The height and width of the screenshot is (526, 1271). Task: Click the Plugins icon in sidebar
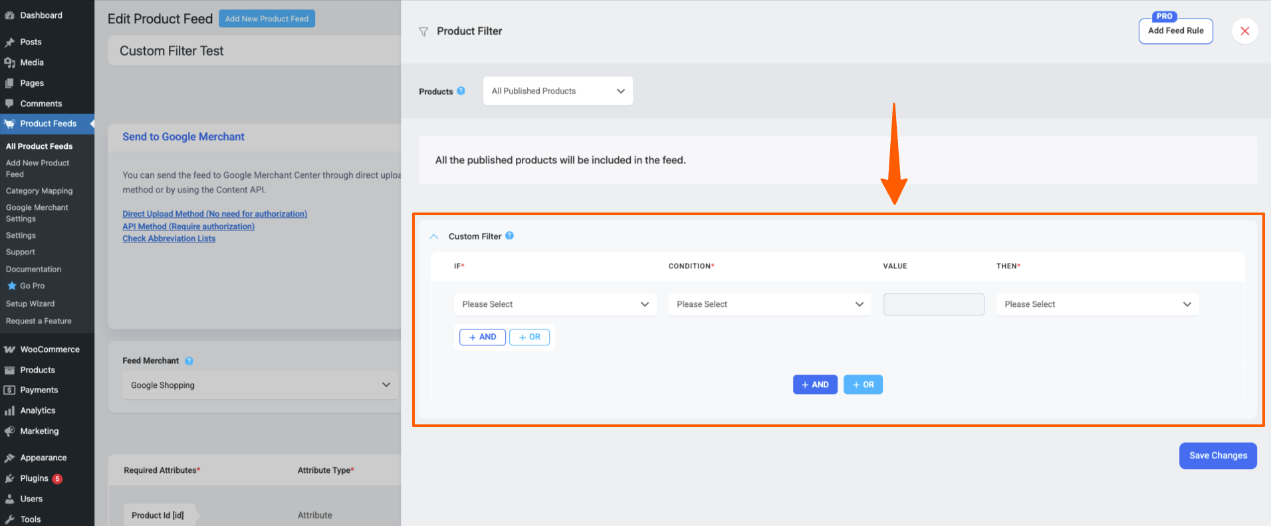9,478
